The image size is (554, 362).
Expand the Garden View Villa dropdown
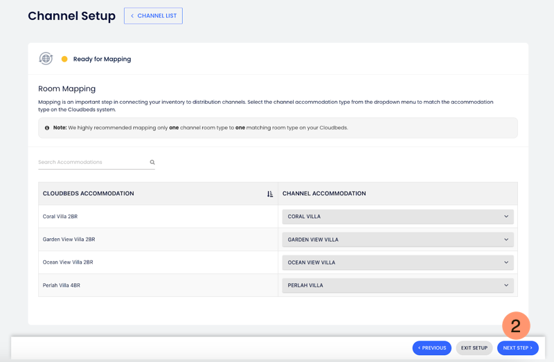(x=397, y=239)
